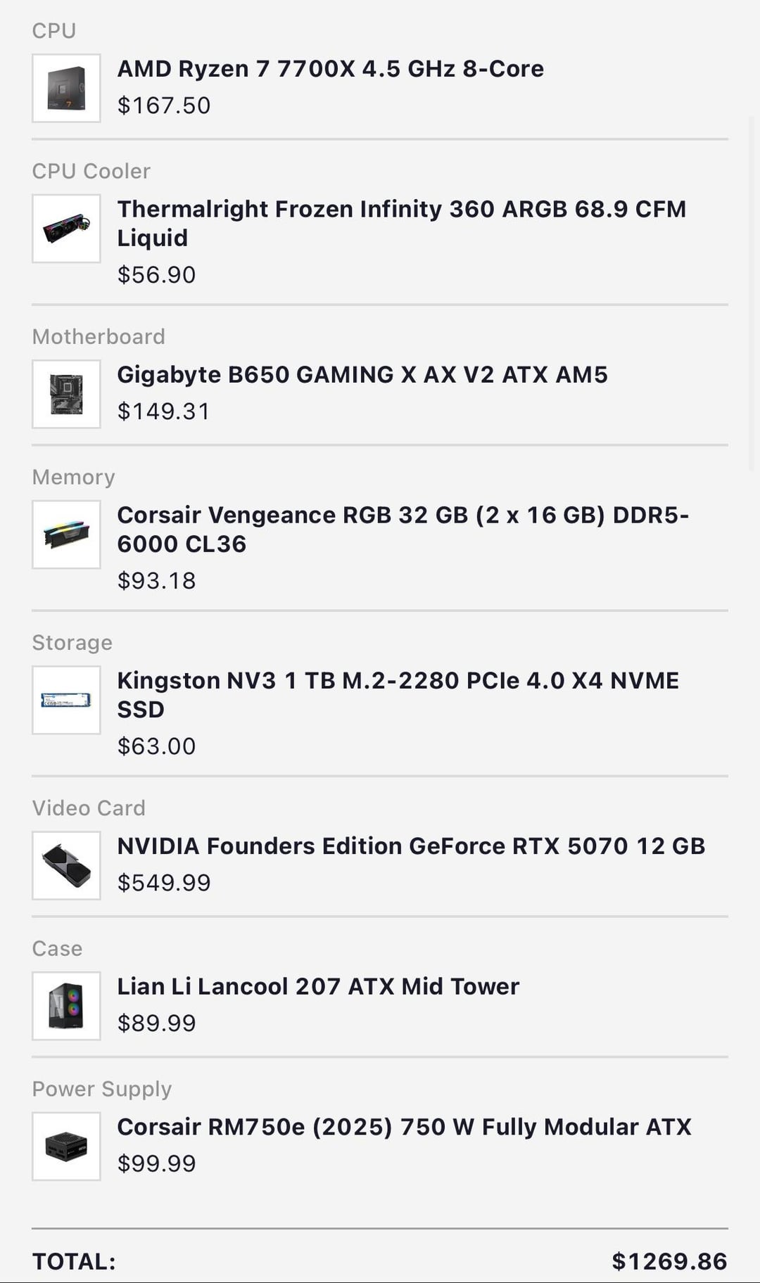
Task: Select the Gigabyte B650 motherboard thumbnail
Action: pos(66,394)
